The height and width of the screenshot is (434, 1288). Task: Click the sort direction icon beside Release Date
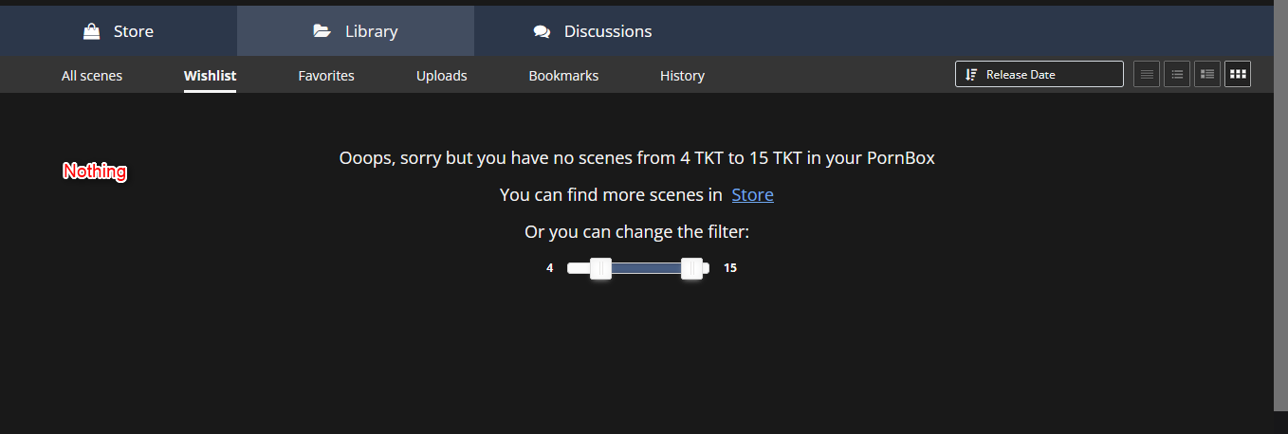click(971, 75)
